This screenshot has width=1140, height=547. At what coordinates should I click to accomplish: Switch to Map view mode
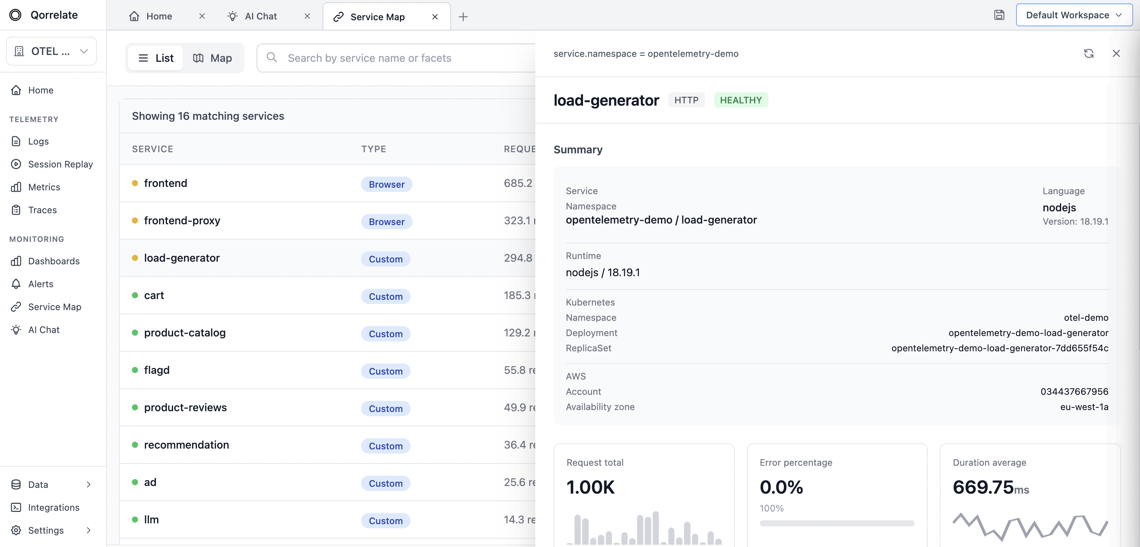[213, 58]
